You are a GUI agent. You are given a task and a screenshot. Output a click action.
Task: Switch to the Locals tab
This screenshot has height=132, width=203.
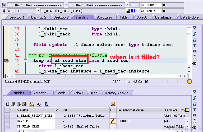61,93
